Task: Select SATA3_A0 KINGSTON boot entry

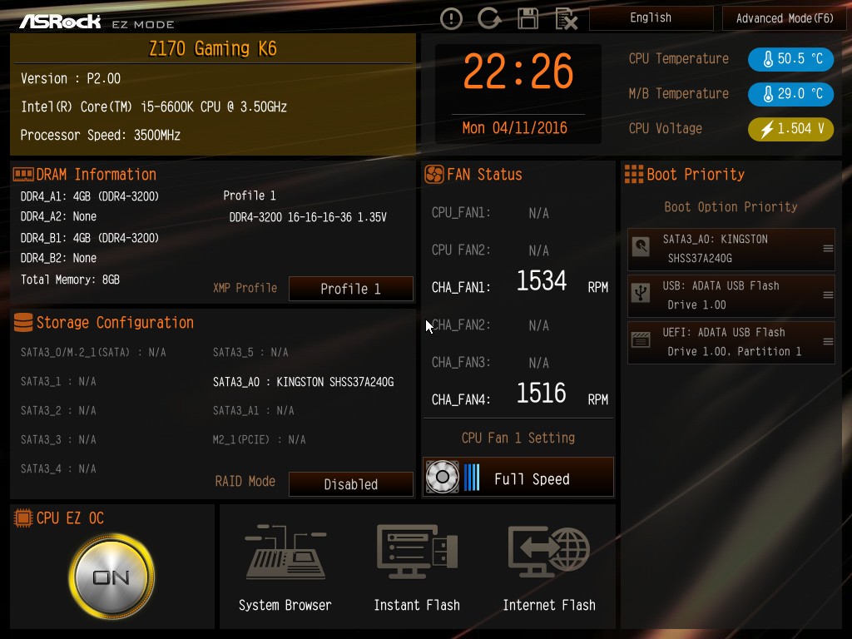Action: 731,250
